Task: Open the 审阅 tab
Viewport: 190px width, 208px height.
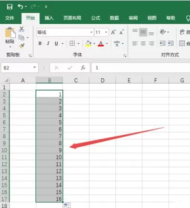Action: click(x=133, y=18)
